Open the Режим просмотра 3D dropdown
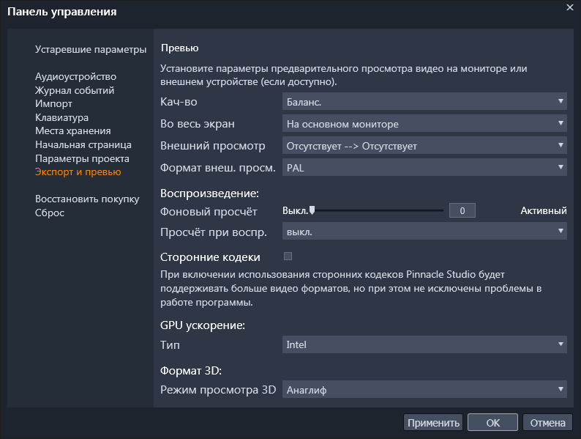Image resolution: width=581 pixels, height=439 pixels. click(x=424, y=390)
